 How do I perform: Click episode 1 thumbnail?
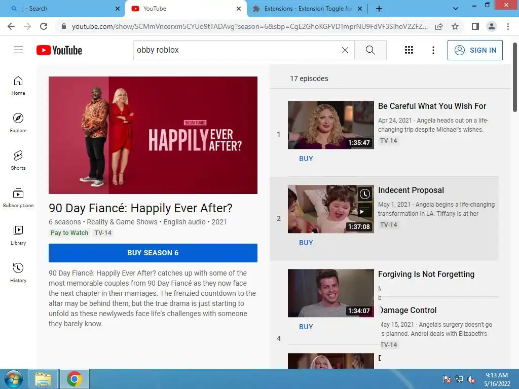point(331,125)
